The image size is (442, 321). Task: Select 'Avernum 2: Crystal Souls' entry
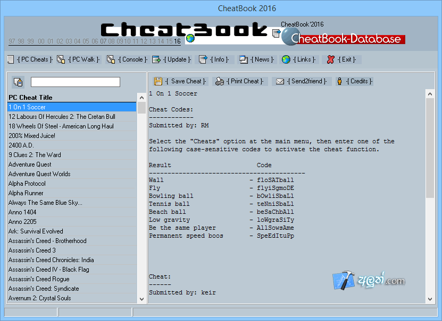coord(72,298)
